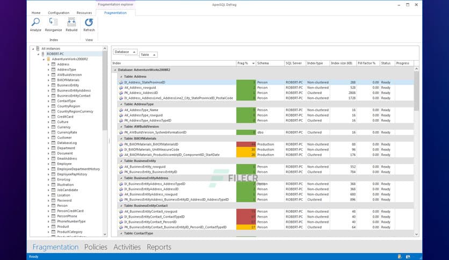Collapse the Database: AdventureWorks2008R2 group
This screenshot has width=449, height=260.
point(115,70)
